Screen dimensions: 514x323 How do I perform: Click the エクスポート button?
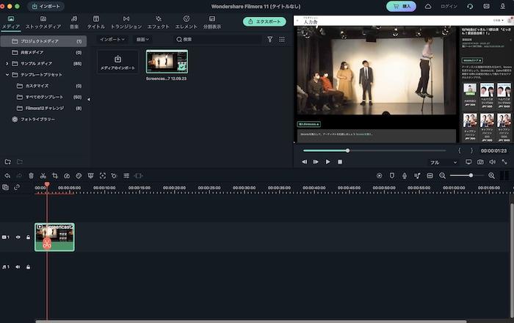click(x=264, y=21)
